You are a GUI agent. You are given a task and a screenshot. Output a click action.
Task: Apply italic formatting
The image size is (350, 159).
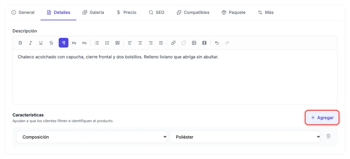(x=31, y=43)
